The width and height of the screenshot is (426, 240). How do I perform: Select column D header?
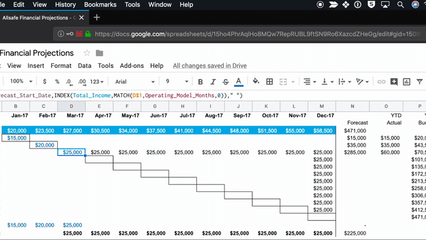pyautogui.click(x=71, y=106)
